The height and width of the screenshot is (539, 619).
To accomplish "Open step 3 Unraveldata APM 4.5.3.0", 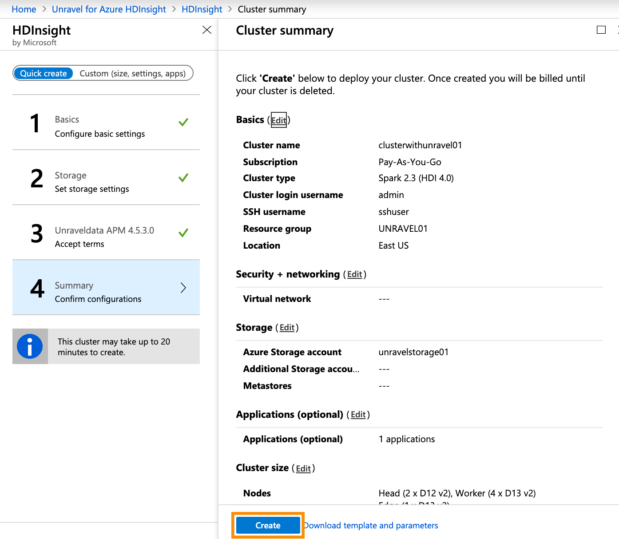I will [x=106, y=233].
